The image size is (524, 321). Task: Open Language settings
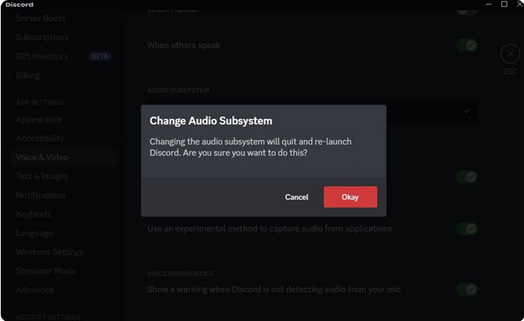[34, 233]
